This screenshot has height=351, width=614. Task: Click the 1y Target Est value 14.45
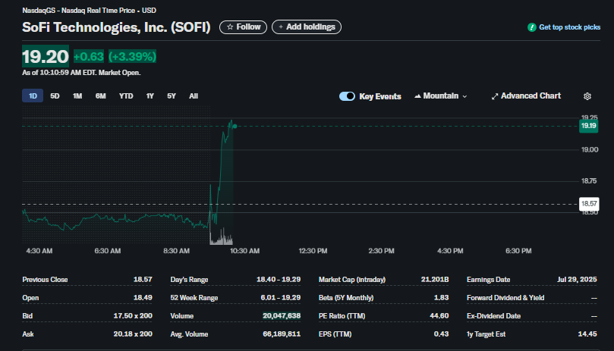pyautogui.click(x=587, y=334)
